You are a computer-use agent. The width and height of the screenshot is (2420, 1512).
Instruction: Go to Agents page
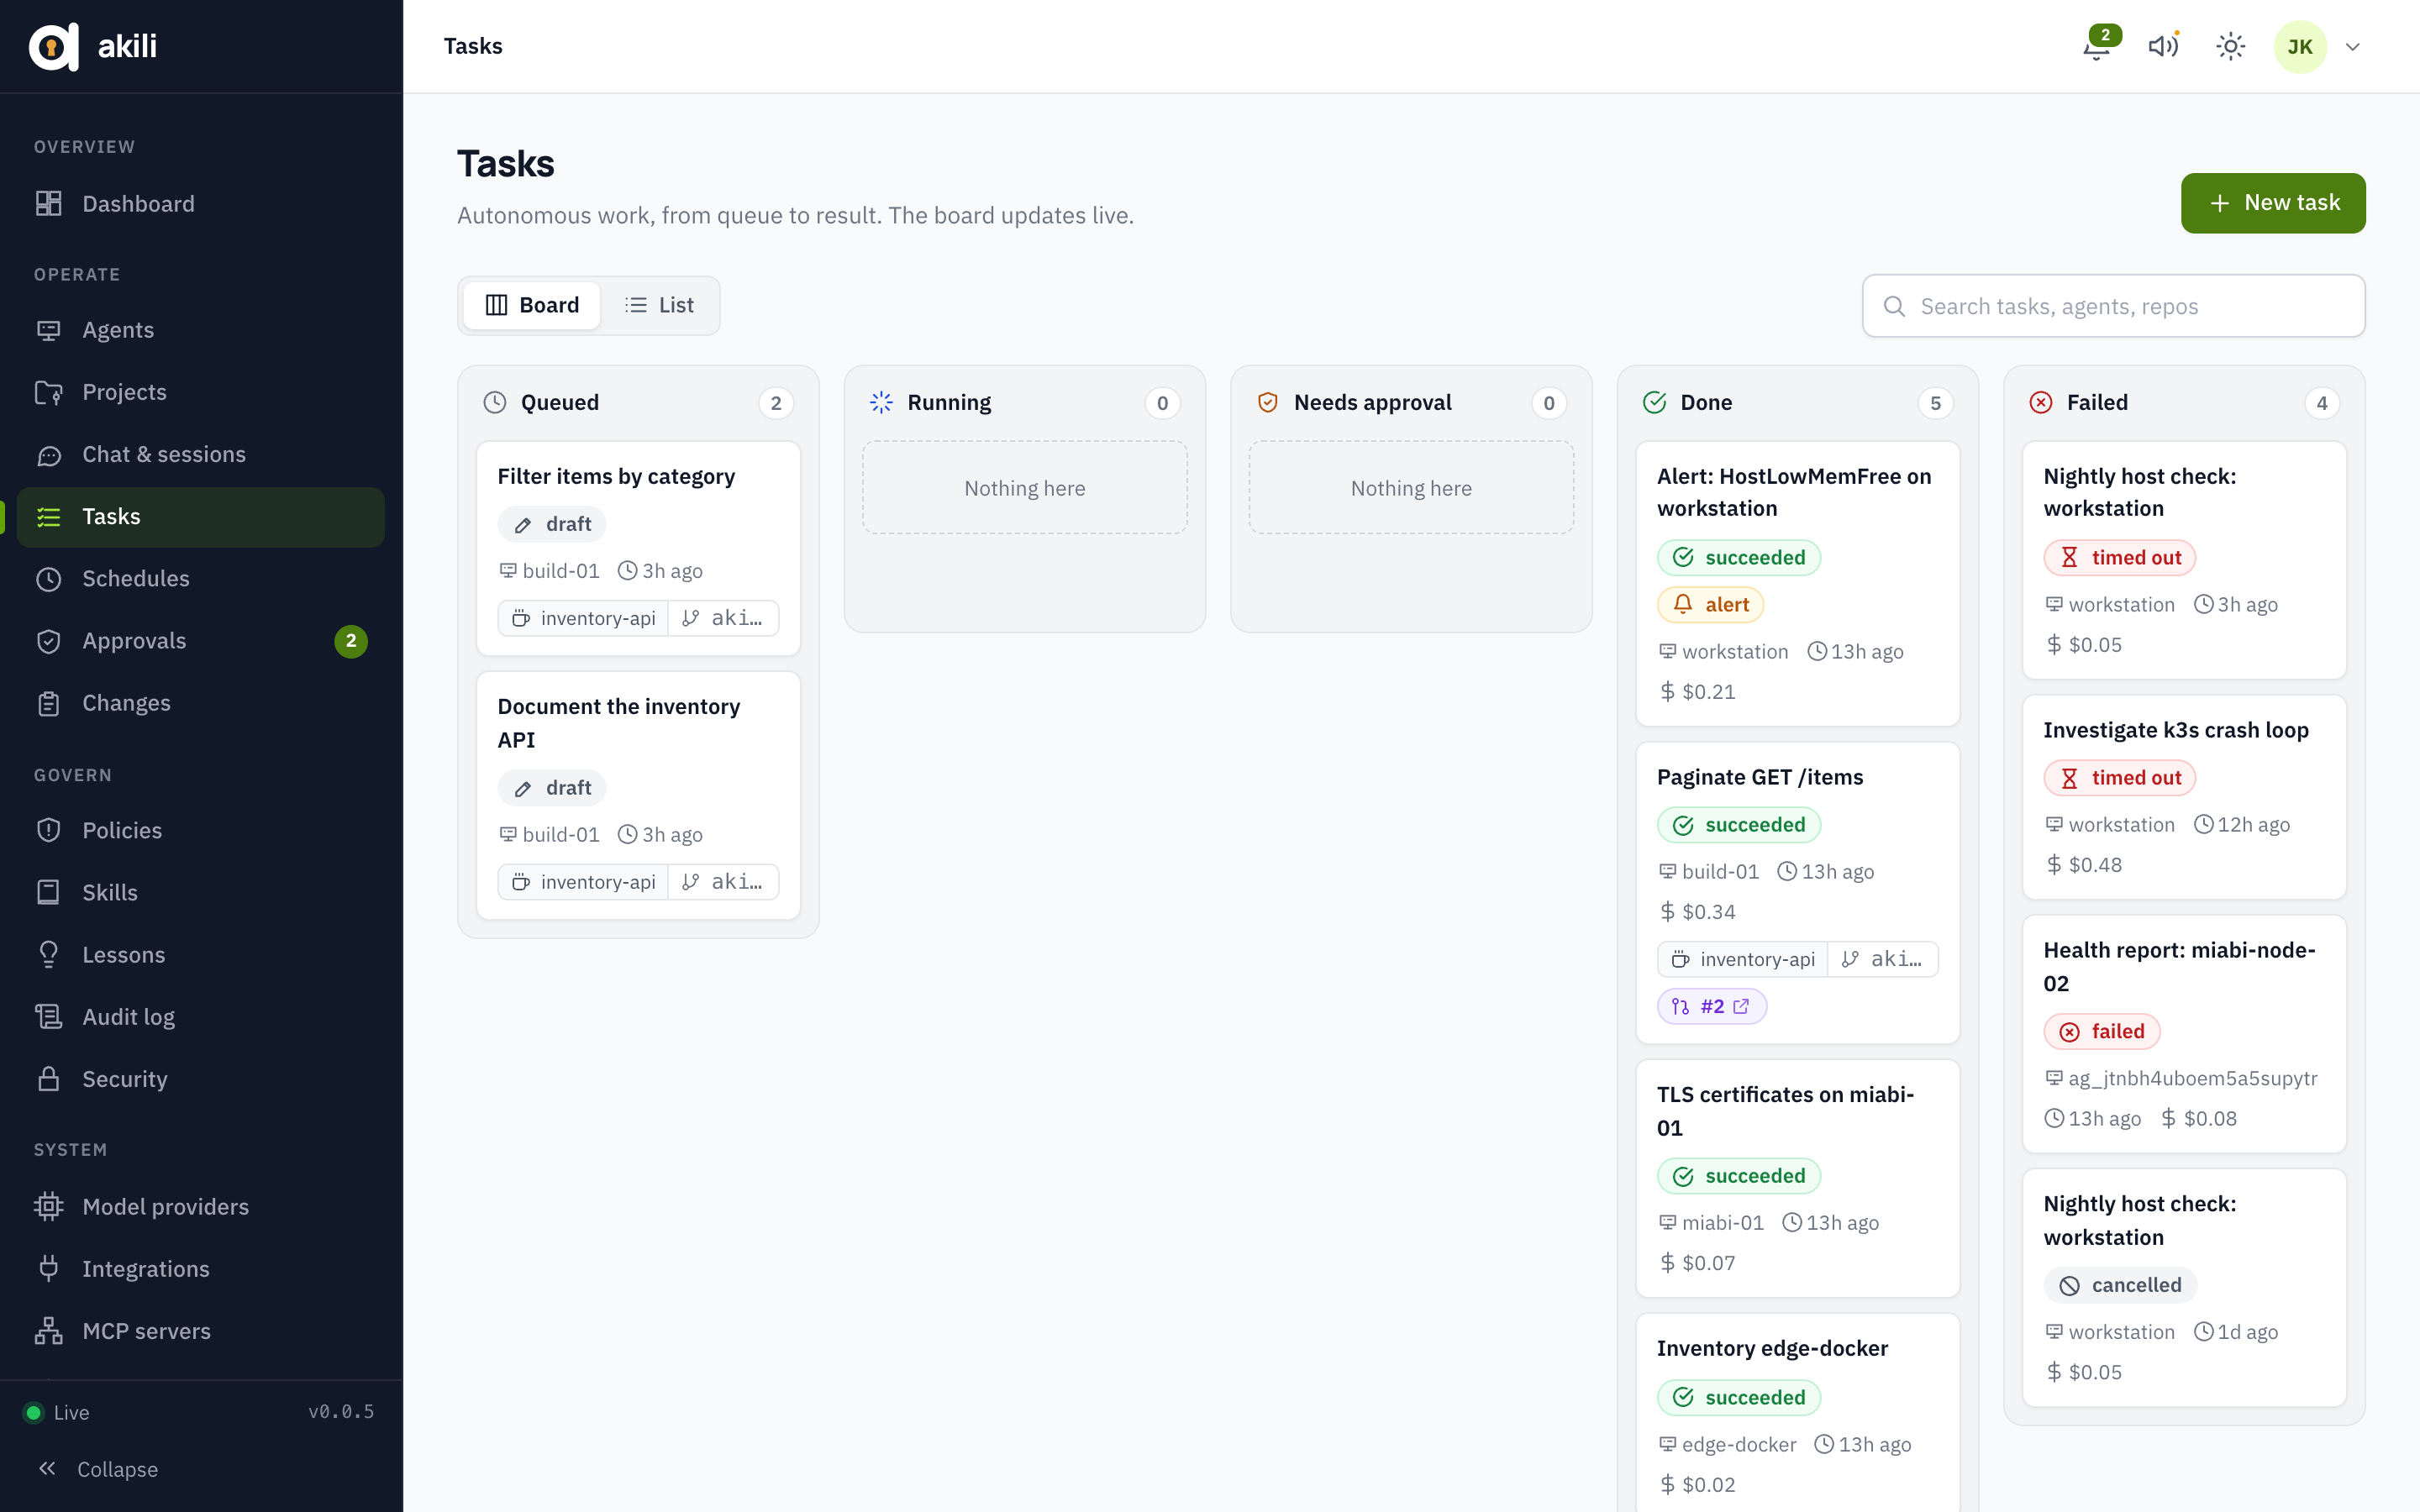(201, 330)
